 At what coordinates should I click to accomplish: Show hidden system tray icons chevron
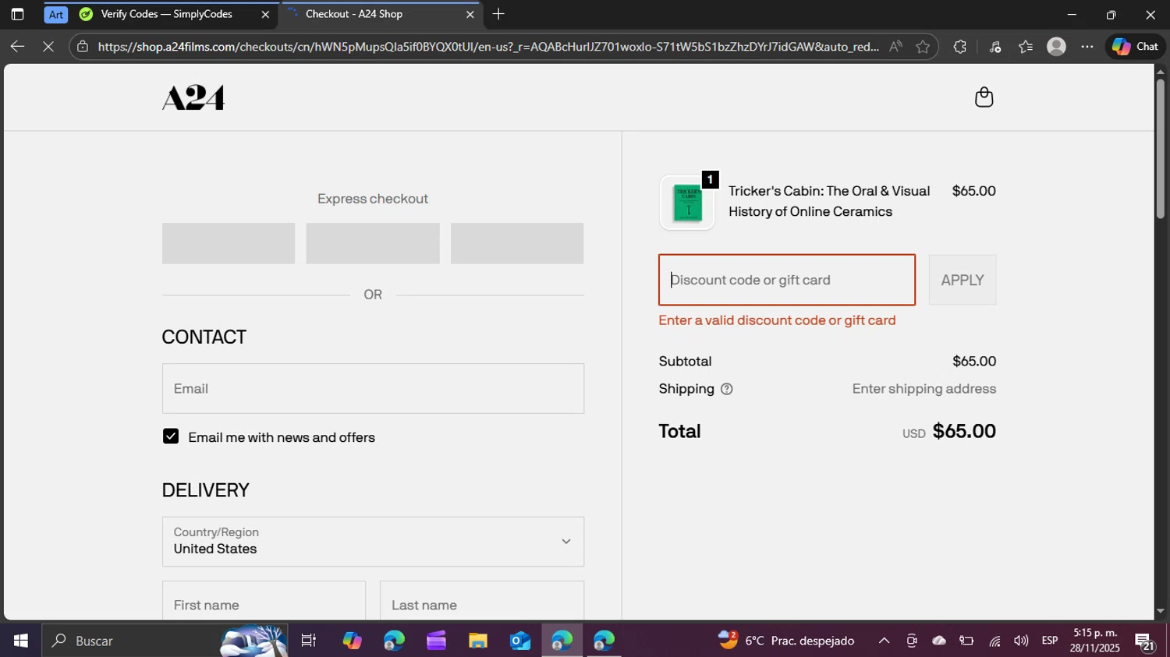pyautogui.click(x=884, y=641)
